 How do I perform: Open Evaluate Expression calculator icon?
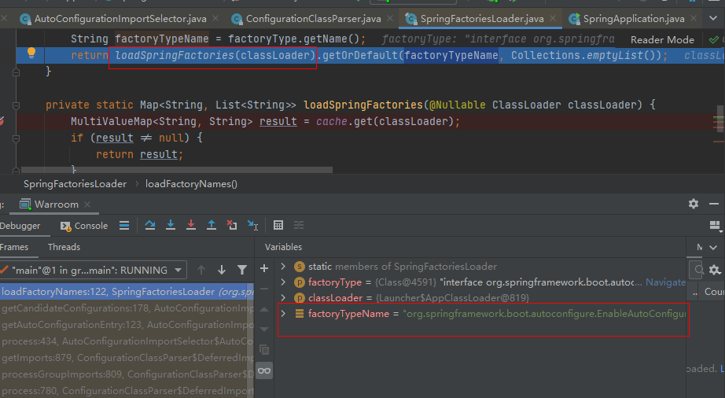[x=278, y=225]
